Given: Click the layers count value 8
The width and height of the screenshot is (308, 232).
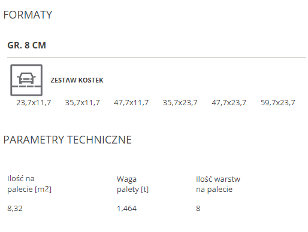Looking at the screenshot, I should click(198, 209).
